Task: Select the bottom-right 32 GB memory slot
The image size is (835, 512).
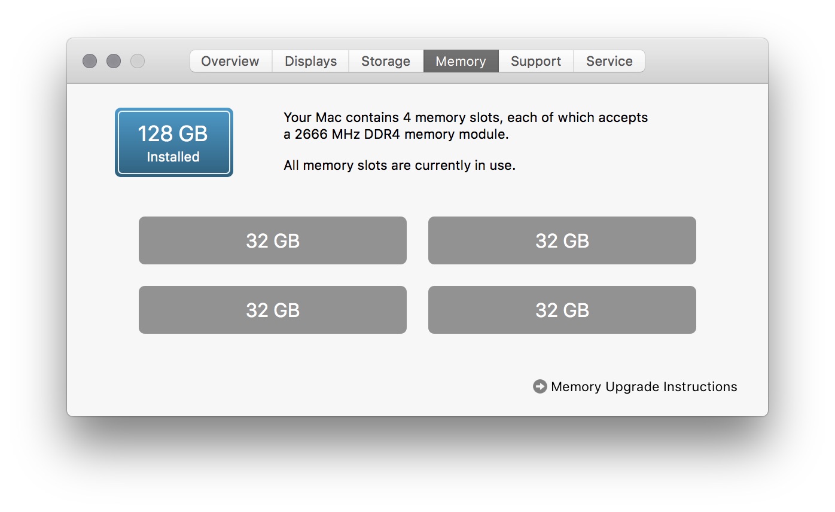Action: coord(562,310)
